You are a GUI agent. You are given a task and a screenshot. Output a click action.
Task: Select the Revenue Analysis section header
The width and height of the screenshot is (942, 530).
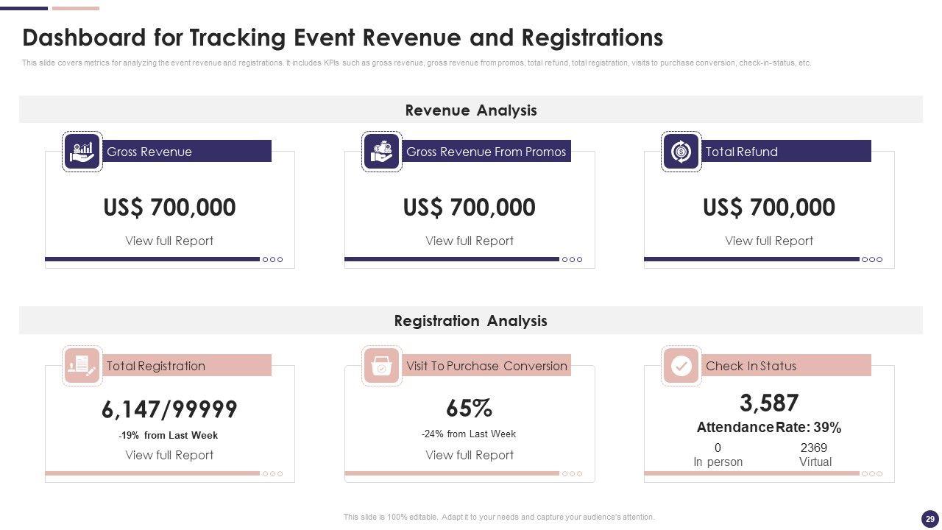point(471,110)
